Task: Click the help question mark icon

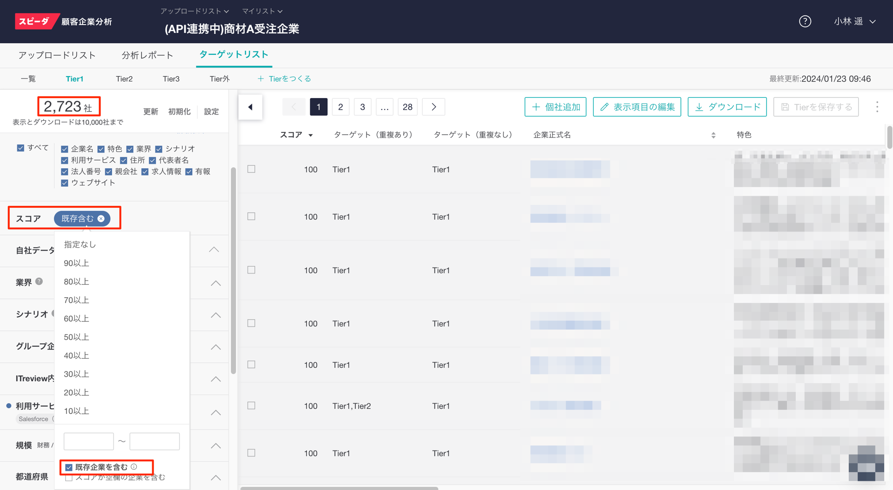Action: pyautogui.click(x=805, y=21)
